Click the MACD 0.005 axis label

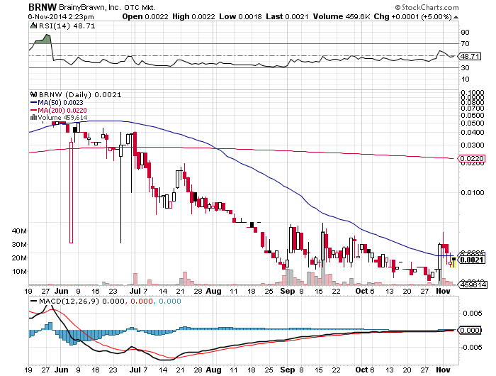(x=473, y=314)
